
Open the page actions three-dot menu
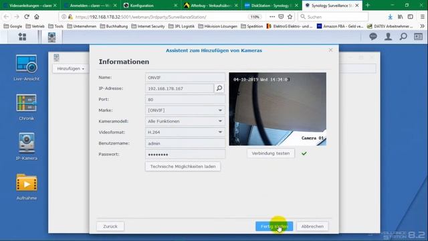[x=272, y=17]
